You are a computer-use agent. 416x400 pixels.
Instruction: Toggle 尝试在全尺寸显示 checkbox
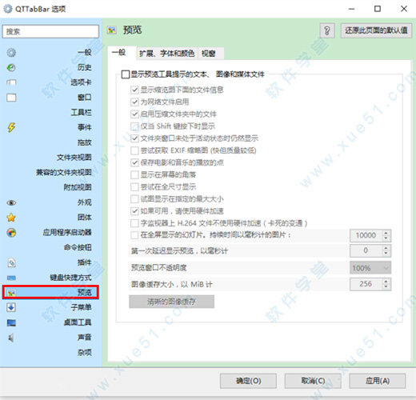tap(134, 186)
